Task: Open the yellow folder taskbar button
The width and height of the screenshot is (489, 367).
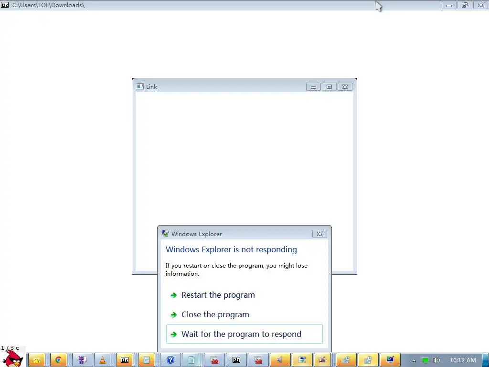Action: point(37,360)
